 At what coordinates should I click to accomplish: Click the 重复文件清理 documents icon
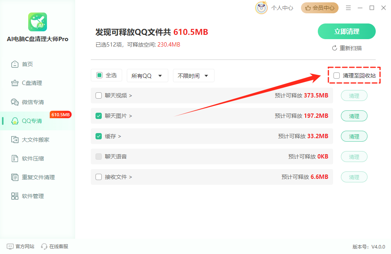click(x=15, y=177)
